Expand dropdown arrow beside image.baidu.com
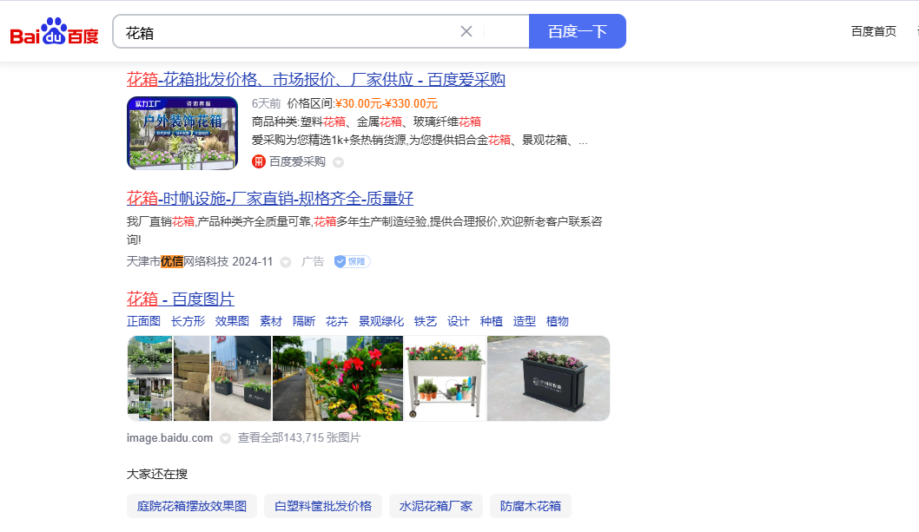 225,438
